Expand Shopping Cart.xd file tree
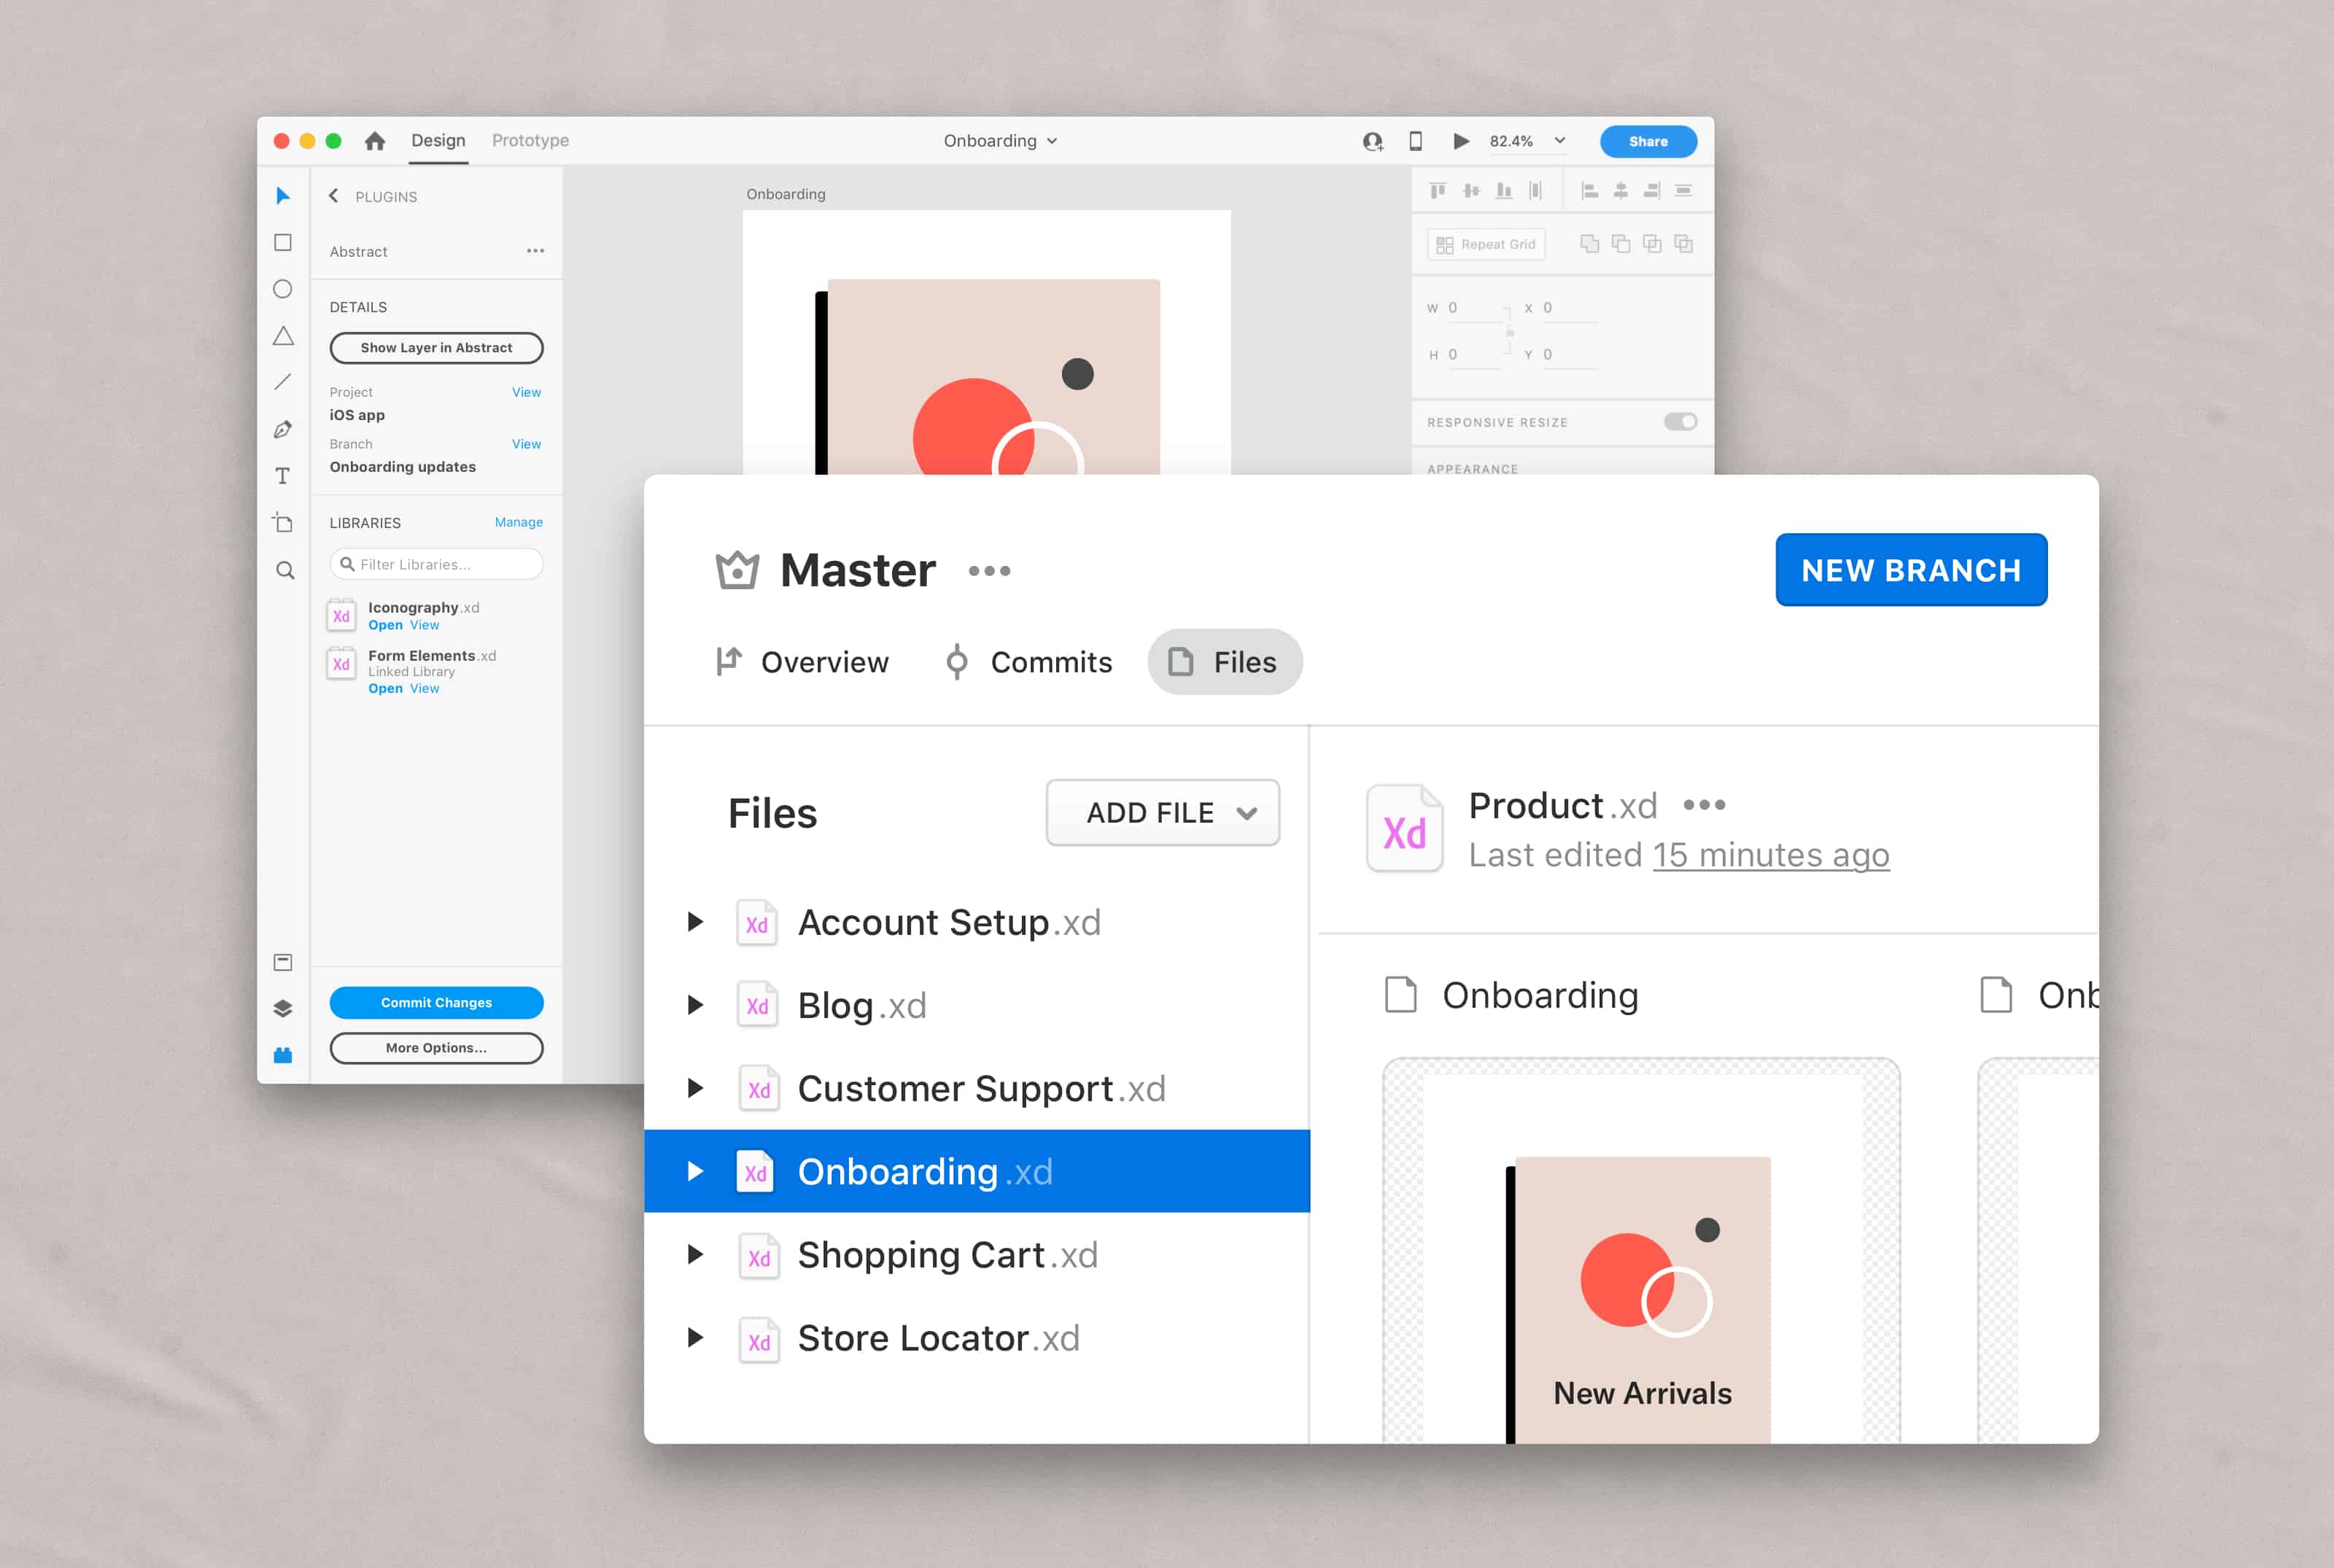Viewport: 2334px width, 1568px height. (695, 1254)
